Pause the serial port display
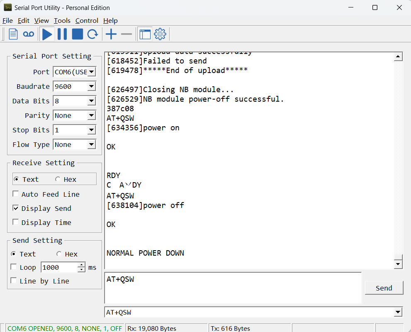 [62, 34]
